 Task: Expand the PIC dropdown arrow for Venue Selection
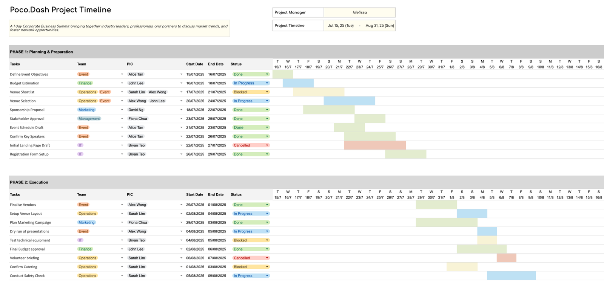pyautogui.click(x=181, y=101)
